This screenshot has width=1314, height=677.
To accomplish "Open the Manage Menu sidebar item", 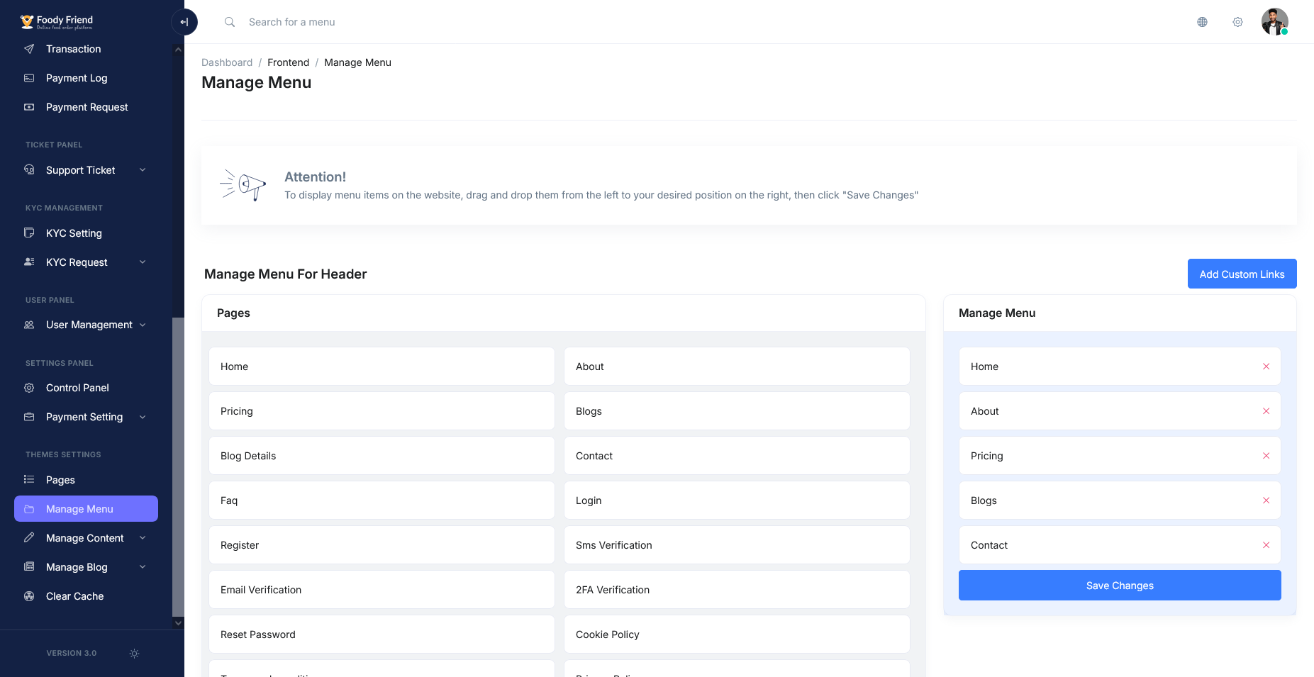I will point(86,509).
